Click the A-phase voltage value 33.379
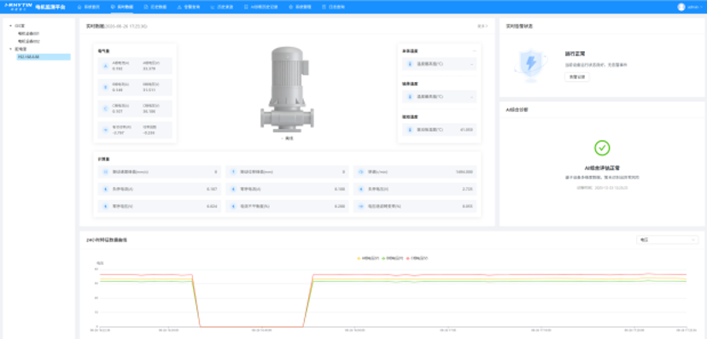The image size is (707, 339). coord(149,69)
